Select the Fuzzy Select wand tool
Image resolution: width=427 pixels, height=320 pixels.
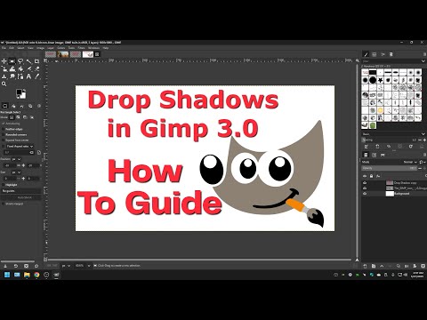tap(28, 61)
